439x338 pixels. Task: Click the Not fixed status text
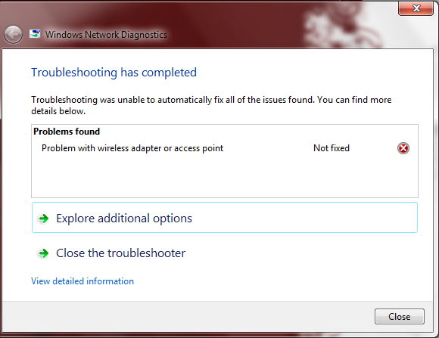point(332,147)
